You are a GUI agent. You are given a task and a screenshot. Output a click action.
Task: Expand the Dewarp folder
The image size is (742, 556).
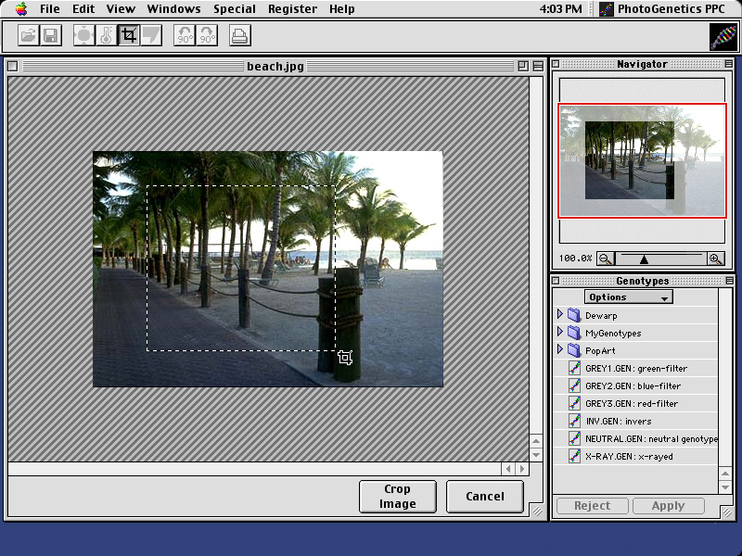(x=560, y=315)
